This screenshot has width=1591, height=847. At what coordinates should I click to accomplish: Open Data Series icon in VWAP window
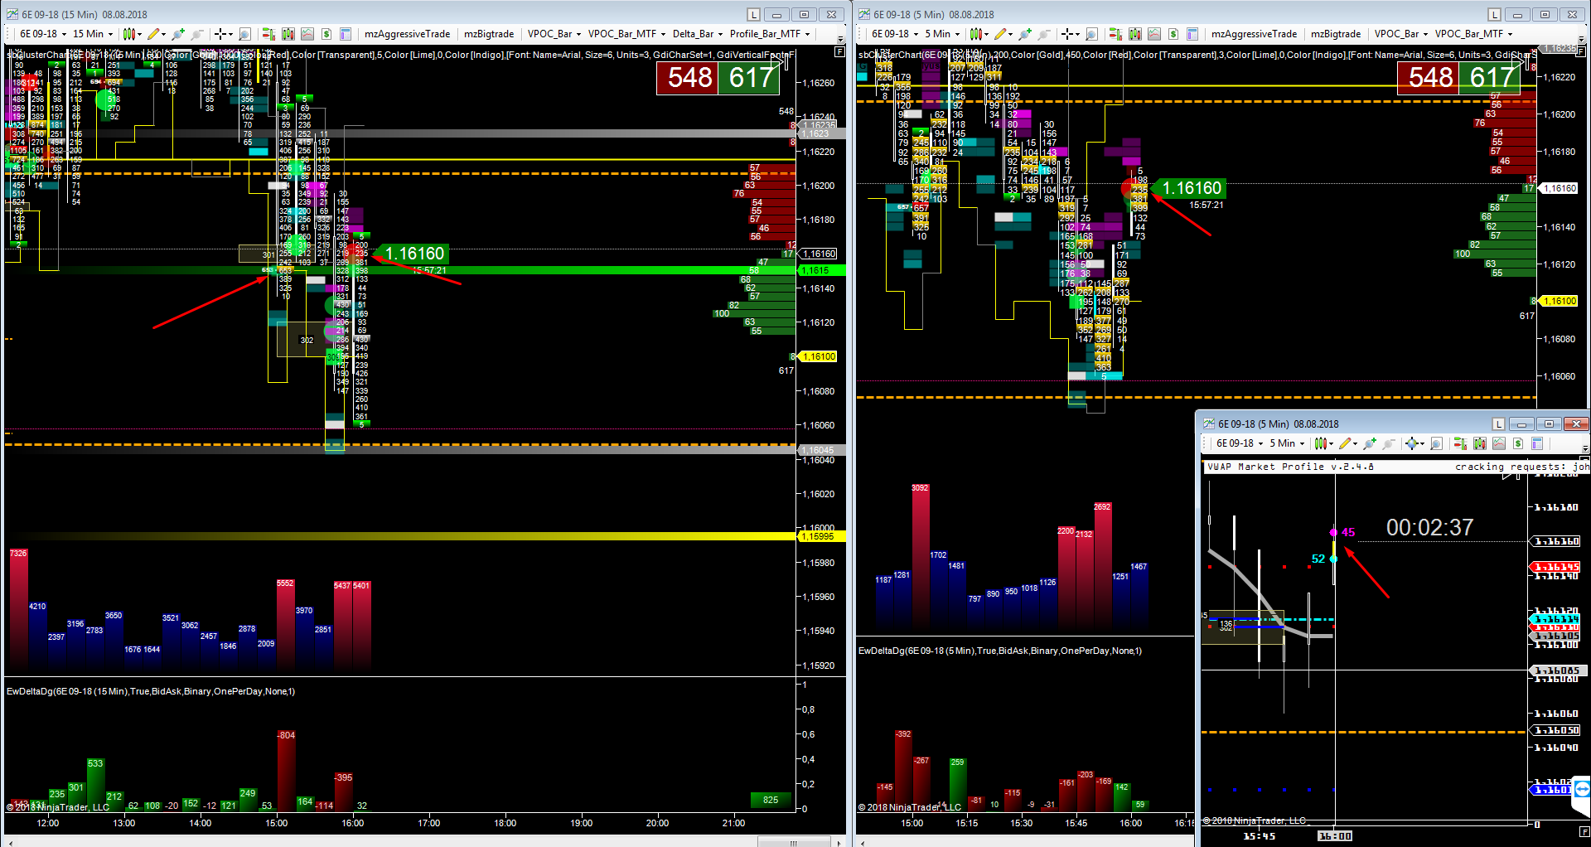pos(1479,443)
